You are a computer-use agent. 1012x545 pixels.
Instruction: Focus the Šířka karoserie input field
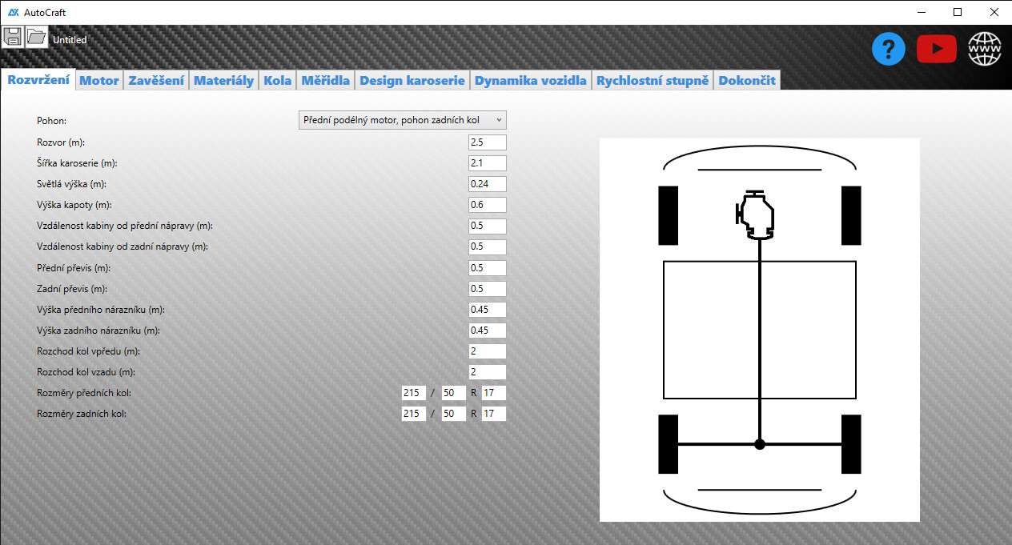[x=487, y=163]
